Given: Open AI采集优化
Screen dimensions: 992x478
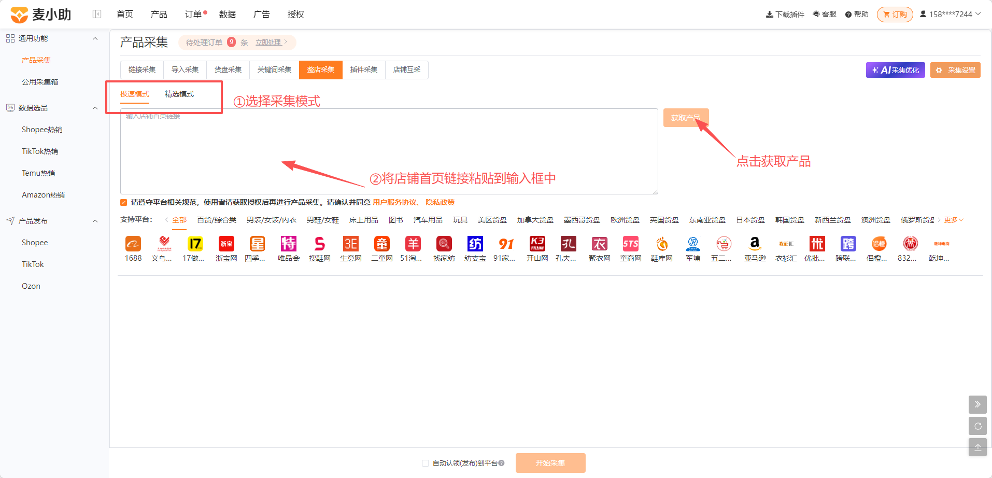Looking at the screenshot, I should (895, 70).
